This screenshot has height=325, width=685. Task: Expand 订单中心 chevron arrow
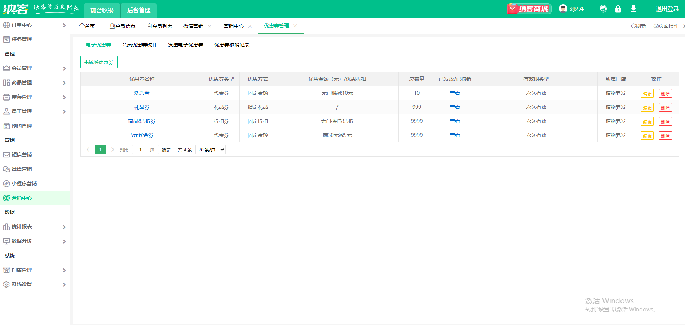pyautogui.click(x=64, y=25)
